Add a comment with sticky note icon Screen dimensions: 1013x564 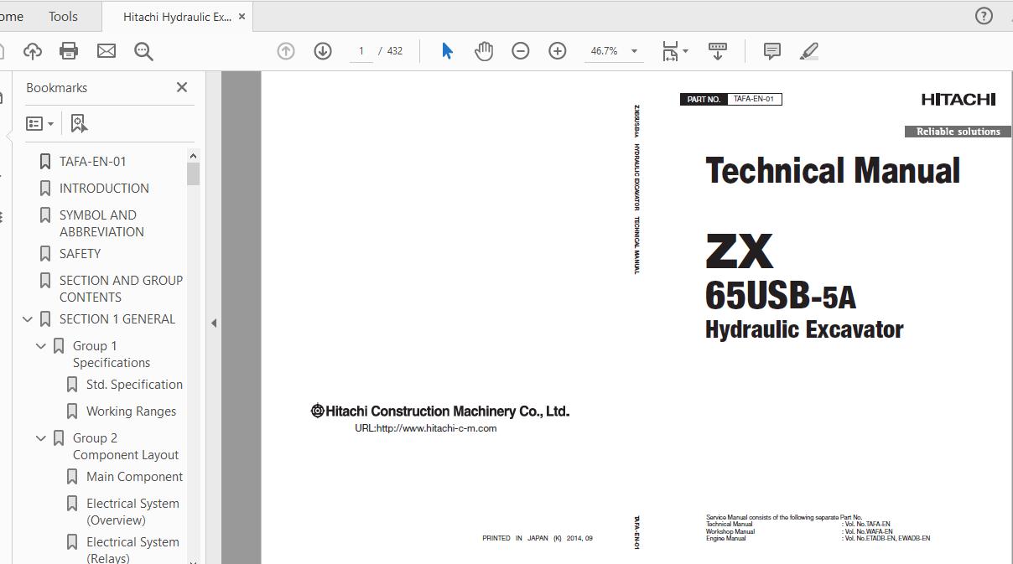[772, 51]
